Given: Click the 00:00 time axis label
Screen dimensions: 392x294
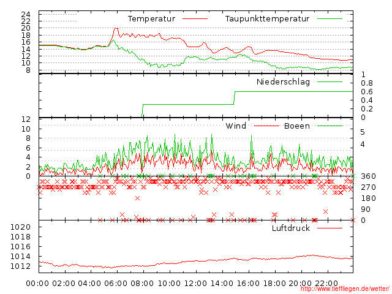Looking at the screenshot, I should click(37, 284).
